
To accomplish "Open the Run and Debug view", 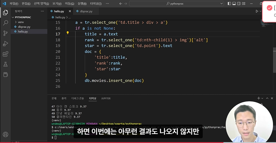I will [6, 43].
